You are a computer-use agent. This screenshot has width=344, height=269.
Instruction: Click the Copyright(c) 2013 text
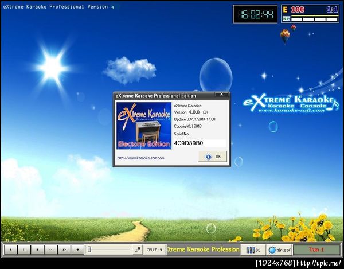(188, 126)
